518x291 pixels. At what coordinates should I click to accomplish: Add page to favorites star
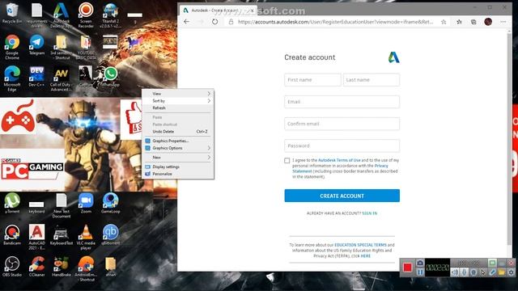point(444,22)
